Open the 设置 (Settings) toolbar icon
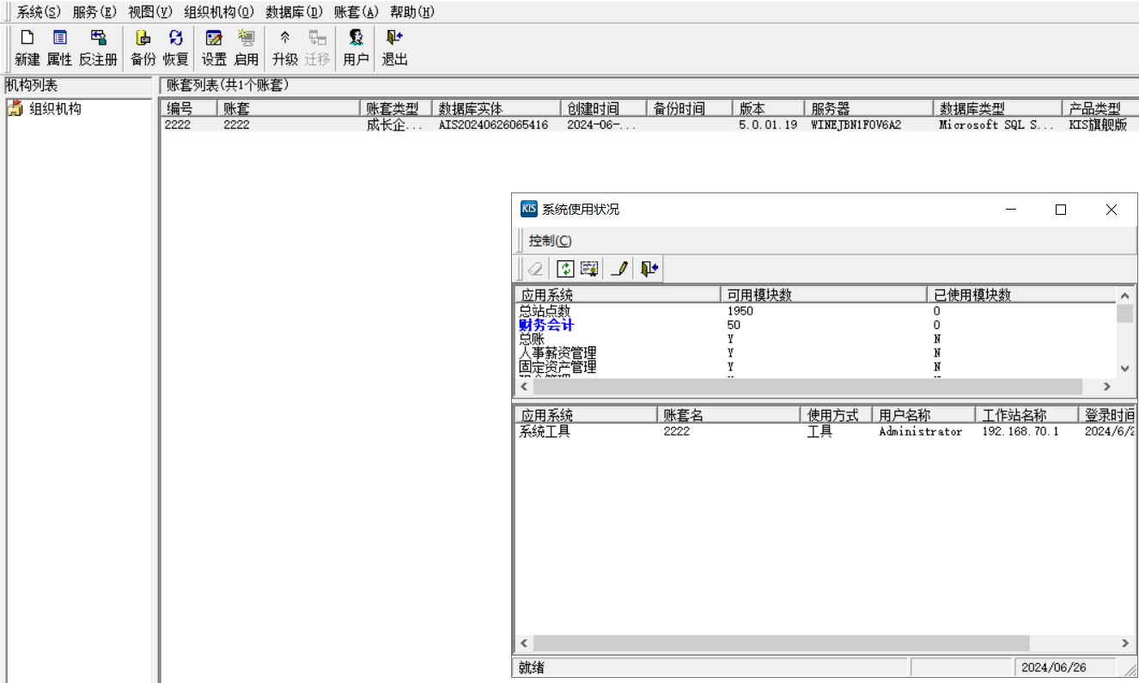This screenshot has height=683, width=1139. click(214, 47)
